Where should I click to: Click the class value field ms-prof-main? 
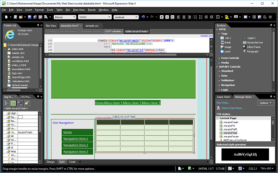tap(28, 132)
